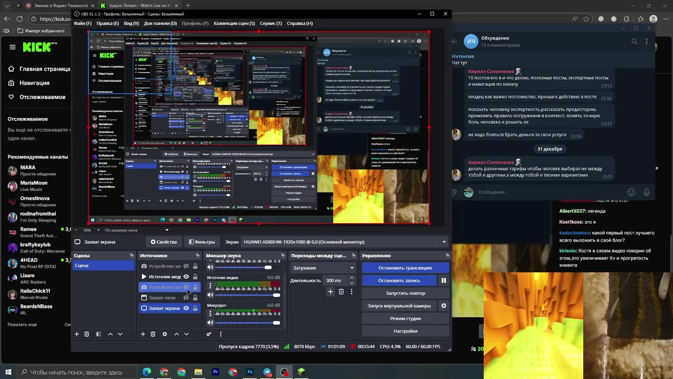Open transition properties three-dot menu
This screenshot has height=379, width=673.
(351, 292)
